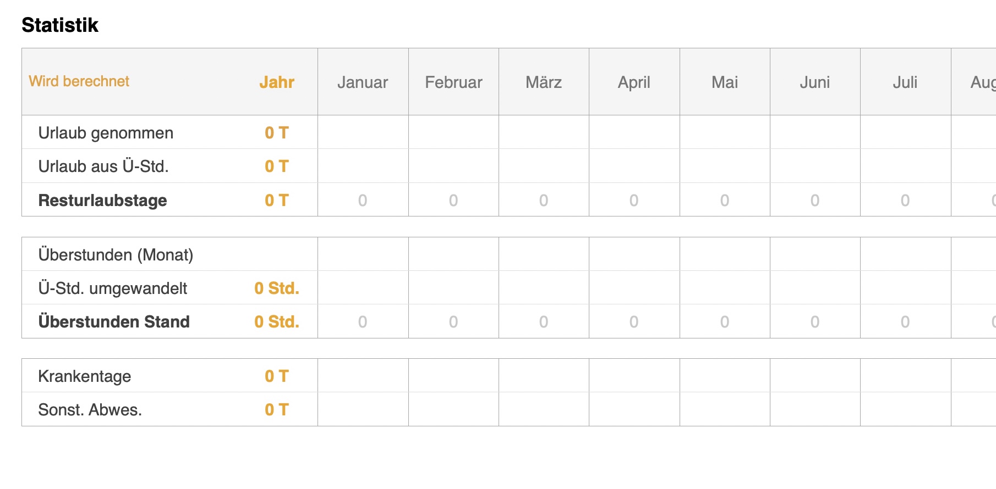Click Ü-Std. umgewandelt yearly value
996x489 pixels.
coord(277,288)
